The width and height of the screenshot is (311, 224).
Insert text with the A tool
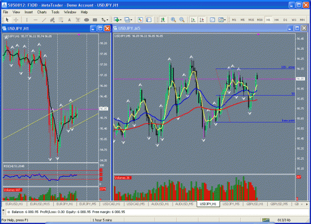click(x=70, y=20)
